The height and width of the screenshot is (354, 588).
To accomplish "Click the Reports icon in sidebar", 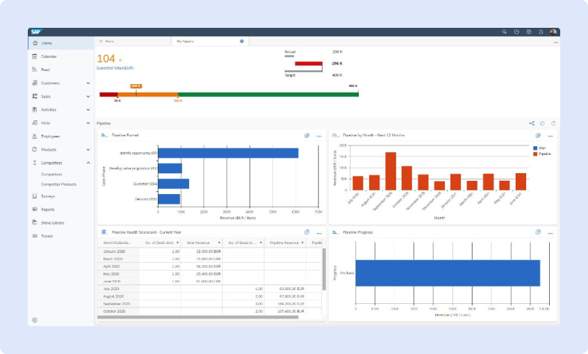I will (x=35, y=209).
